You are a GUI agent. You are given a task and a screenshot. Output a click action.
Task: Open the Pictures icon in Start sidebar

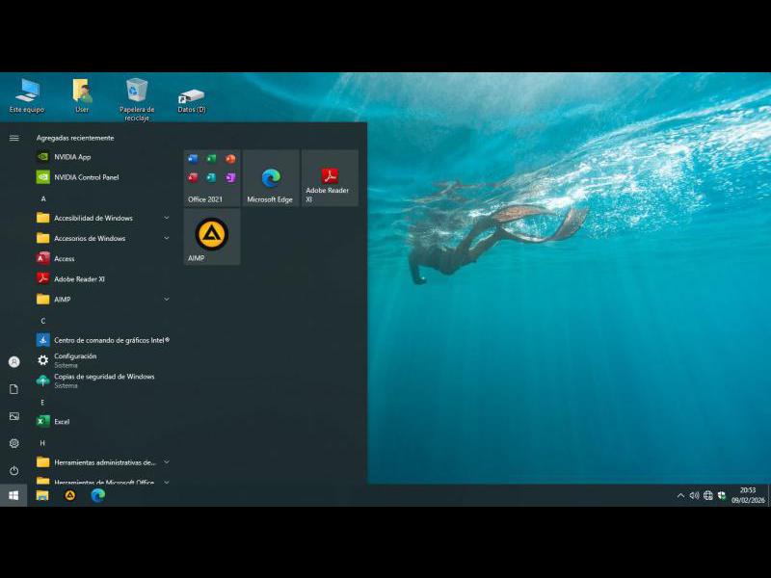13,416
